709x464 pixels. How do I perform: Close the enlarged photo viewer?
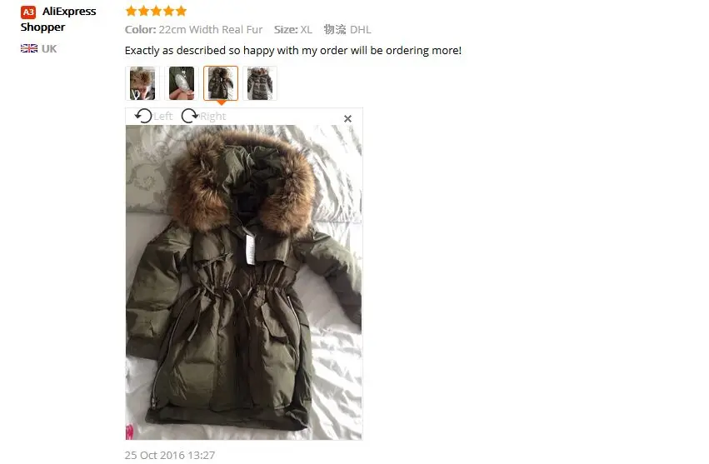[347, 118]
